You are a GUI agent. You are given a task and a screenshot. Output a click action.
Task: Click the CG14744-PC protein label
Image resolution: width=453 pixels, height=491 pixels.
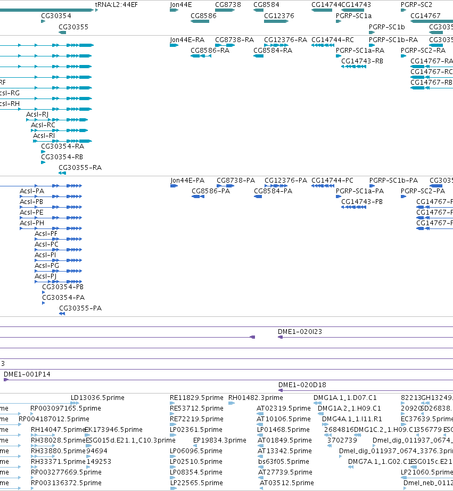click(x=332, y=181)
